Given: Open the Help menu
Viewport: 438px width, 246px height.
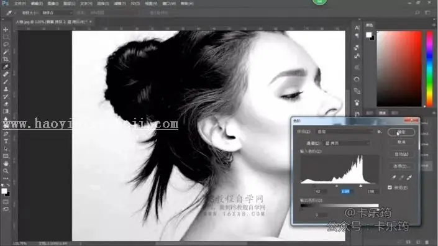Looking at the screenshot, I should click(187, 4).
